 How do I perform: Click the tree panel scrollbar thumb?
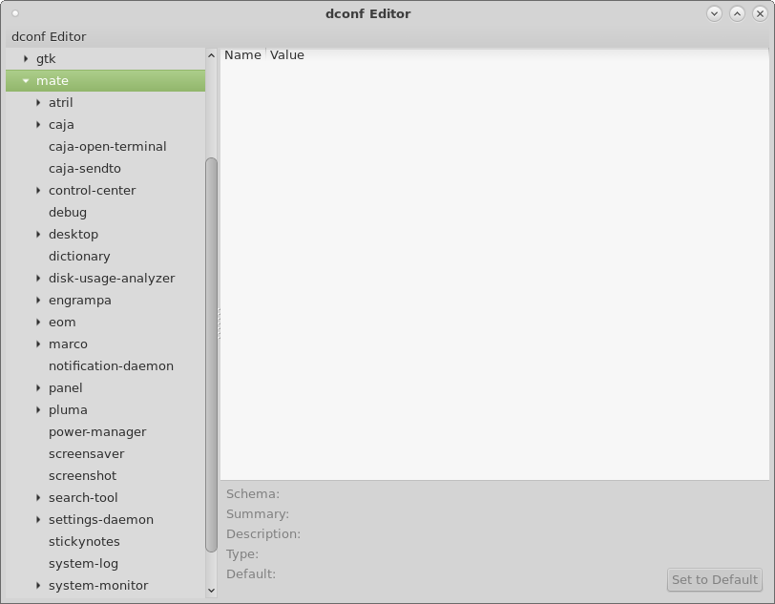212,354
